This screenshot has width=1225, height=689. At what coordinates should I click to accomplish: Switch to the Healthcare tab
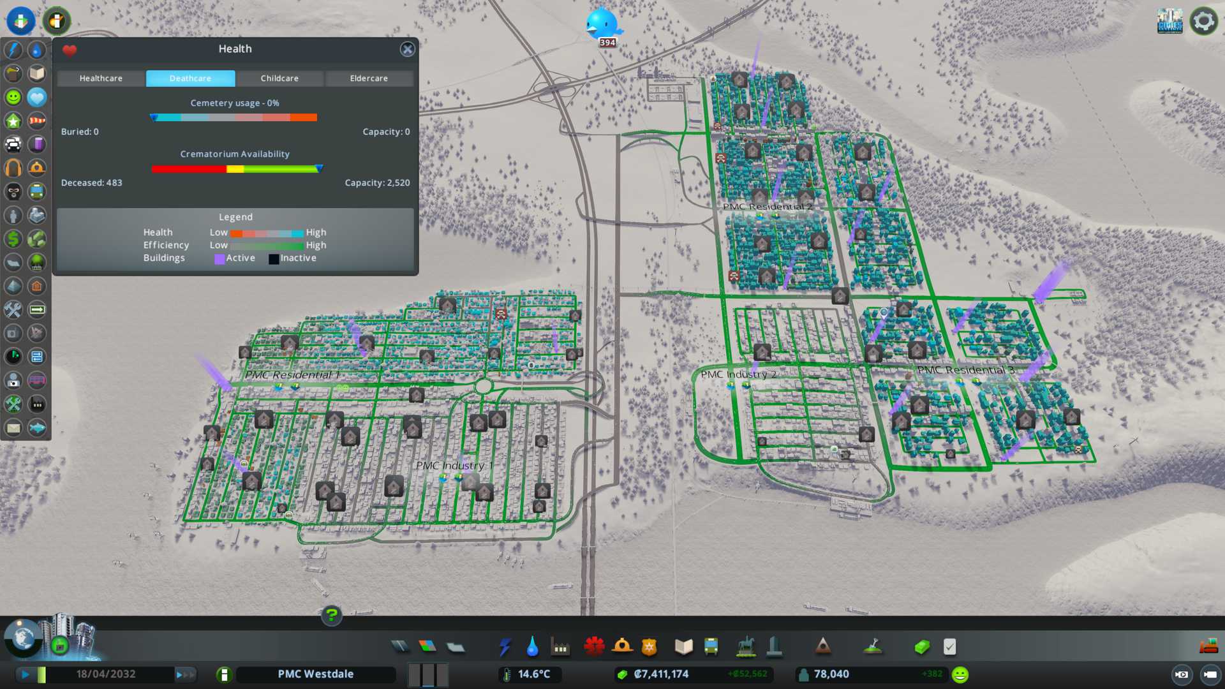pyautogui.click(x=101, y=78)
